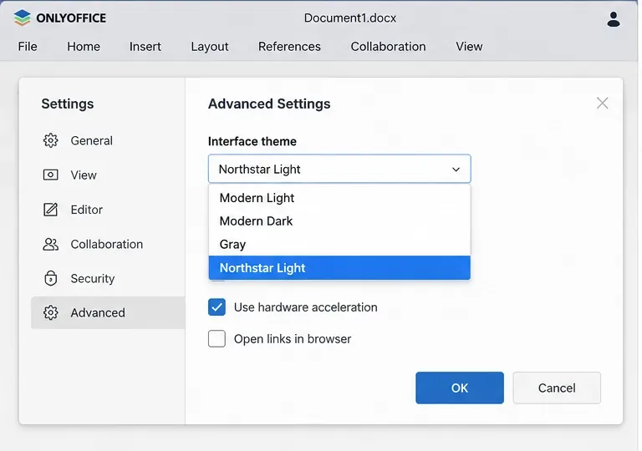Open General settings label
The height and width of the screenshot is (451, 642).
(91, 141)
